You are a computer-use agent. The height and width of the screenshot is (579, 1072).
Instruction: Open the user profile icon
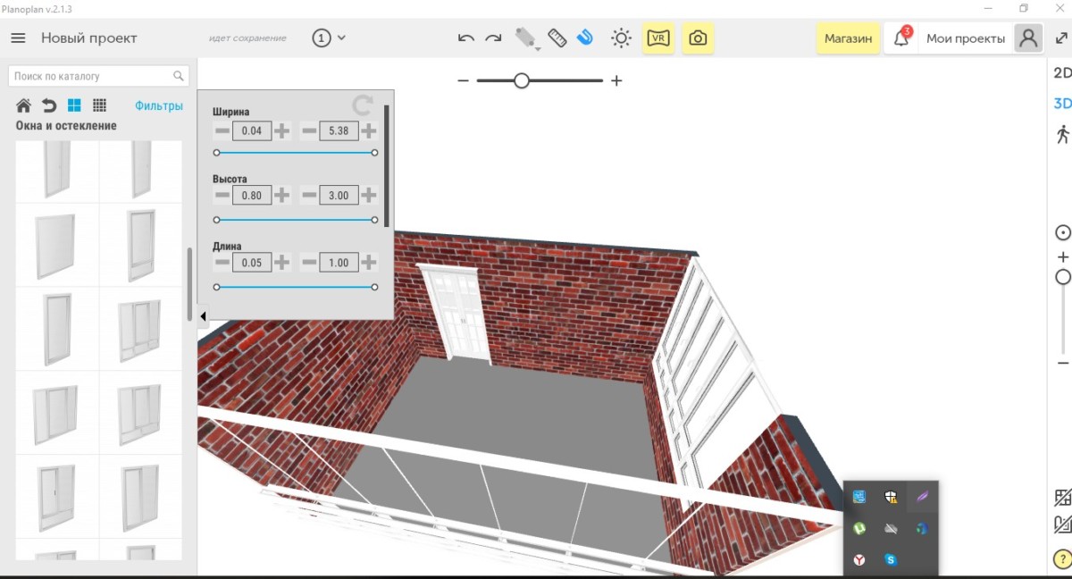1028,38
